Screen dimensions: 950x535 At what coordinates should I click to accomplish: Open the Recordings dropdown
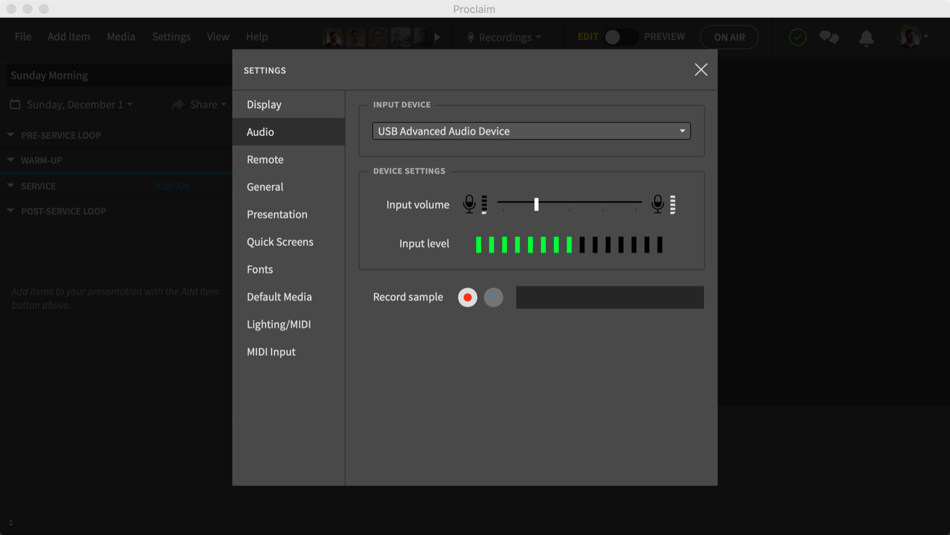[x=504, y=37]
